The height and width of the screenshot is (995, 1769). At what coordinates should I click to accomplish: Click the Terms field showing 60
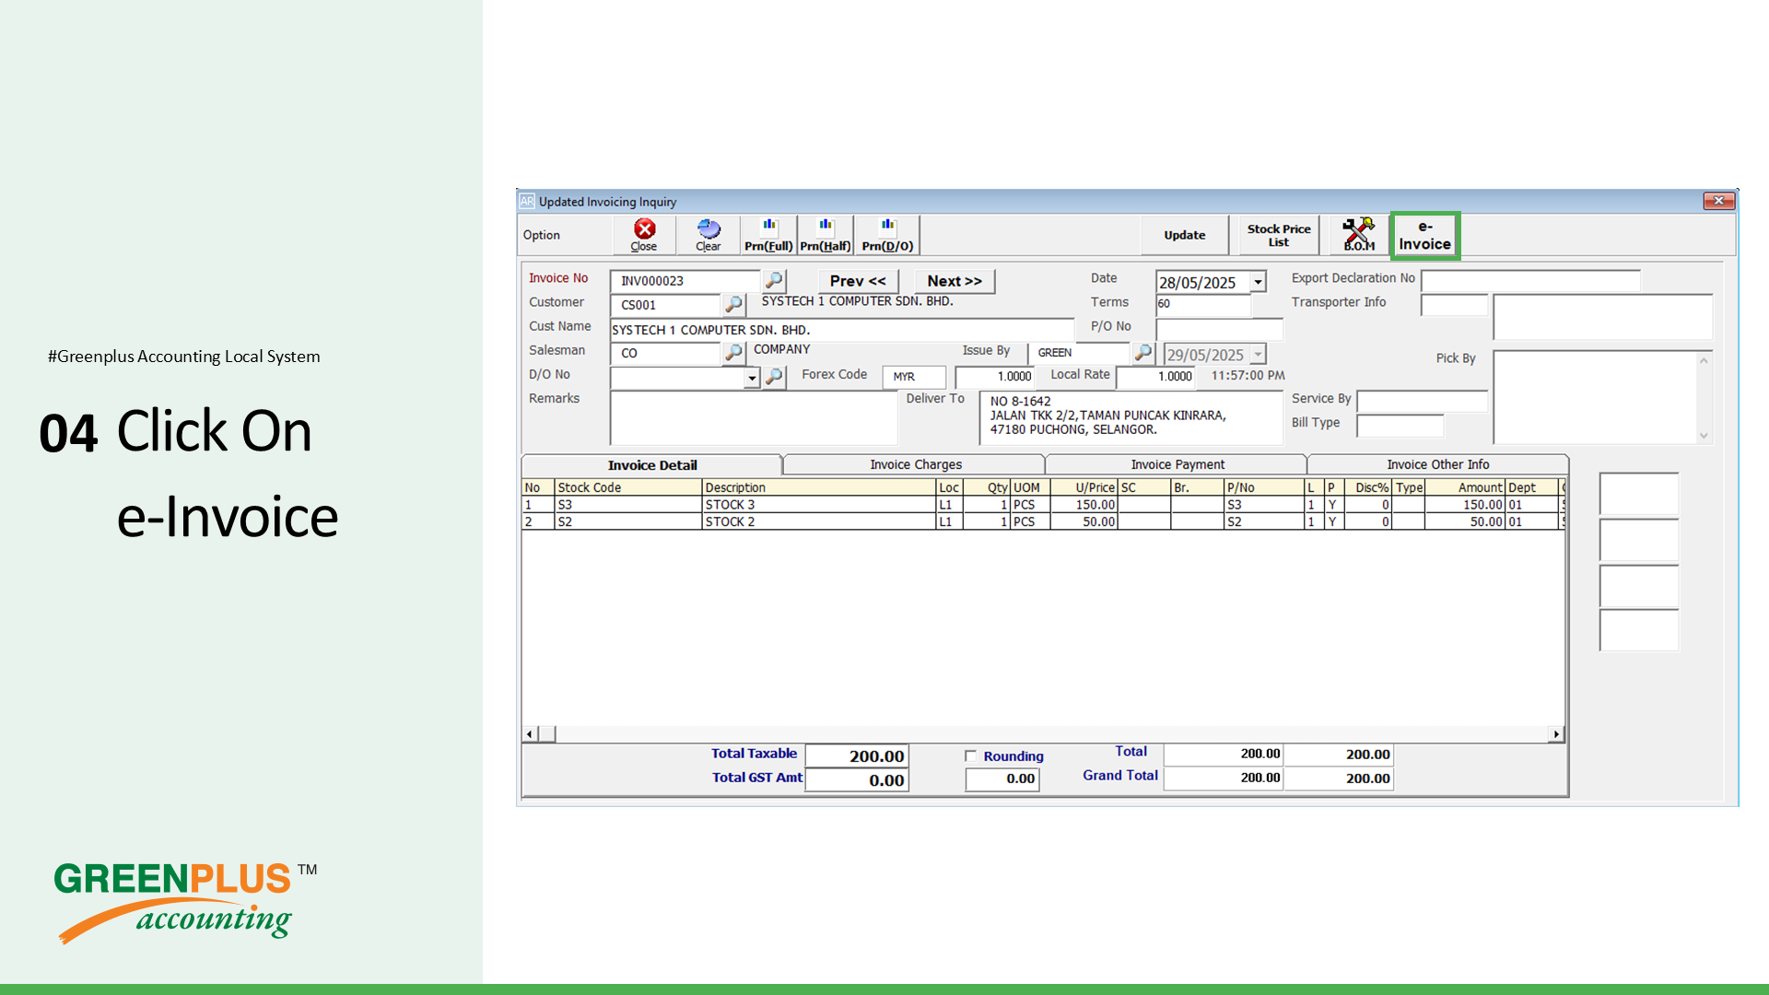pos(1203,304)
